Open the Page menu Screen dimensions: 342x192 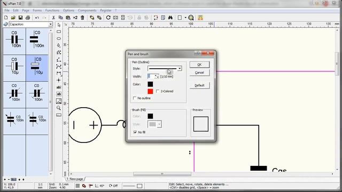pyautogui.click(x=26, y=11)
